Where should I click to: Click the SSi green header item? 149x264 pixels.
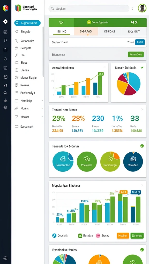click(61, 22)
